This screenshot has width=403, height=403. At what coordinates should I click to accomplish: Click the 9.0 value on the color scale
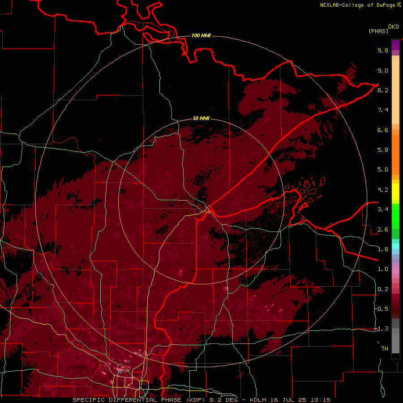pyautogui.click(x=383, y=70)
